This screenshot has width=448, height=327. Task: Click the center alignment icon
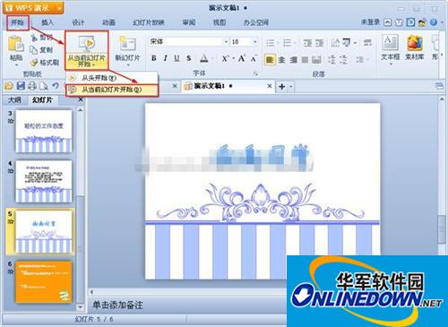click(x=281, y=60)
